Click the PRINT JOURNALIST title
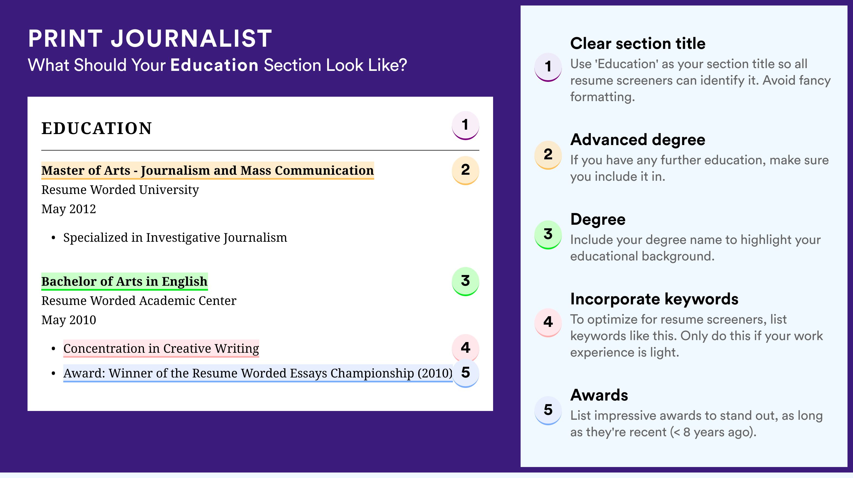 pos(150,39)
